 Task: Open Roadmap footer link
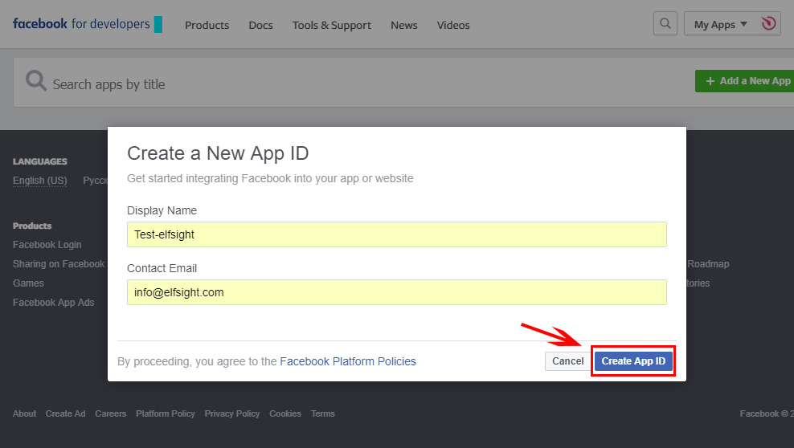[x=708, y=264]
